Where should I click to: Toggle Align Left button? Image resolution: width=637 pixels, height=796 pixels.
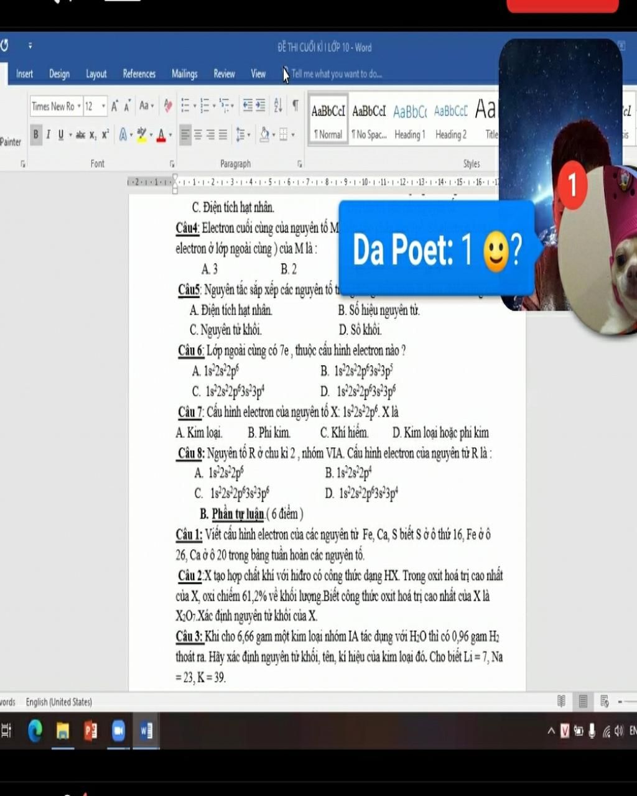(x=185, y=134)
